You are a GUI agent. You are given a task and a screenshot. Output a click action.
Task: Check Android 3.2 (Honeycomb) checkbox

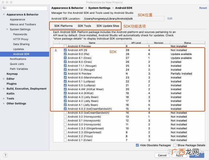click(x=65, y=117)
